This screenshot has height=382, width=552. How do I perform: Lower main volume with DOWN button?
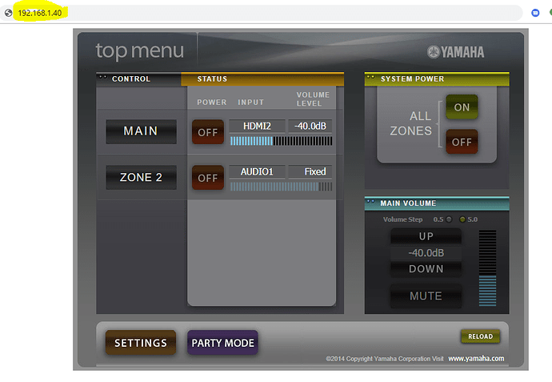pos(426,269)
